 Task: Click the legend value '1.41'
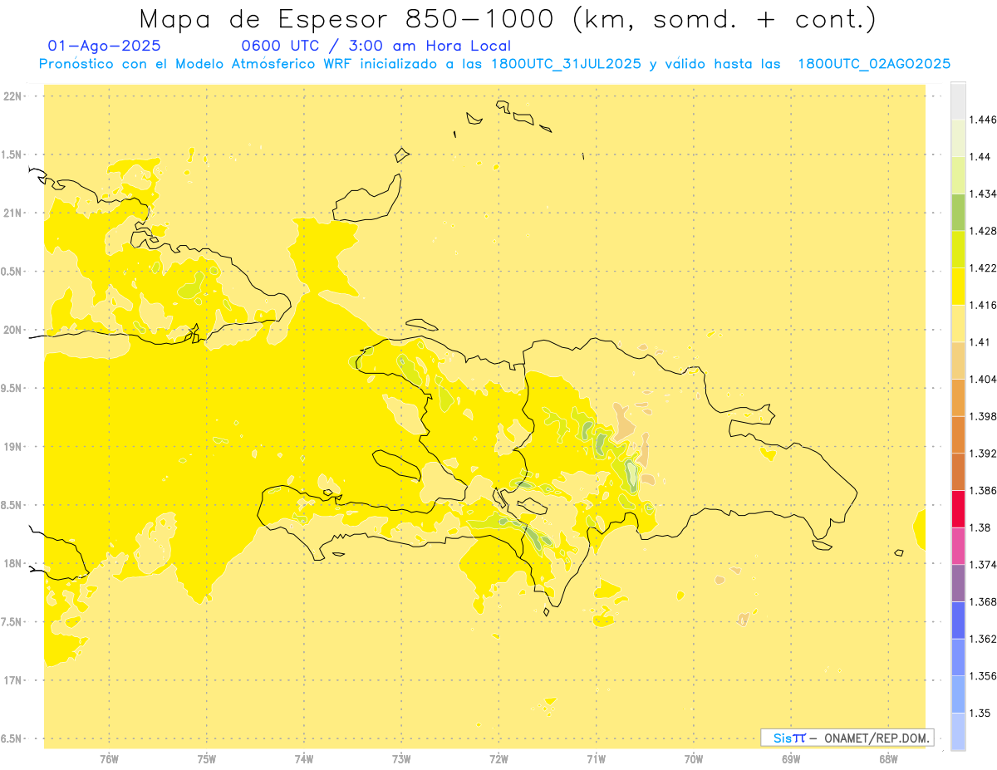click(980, 342)
